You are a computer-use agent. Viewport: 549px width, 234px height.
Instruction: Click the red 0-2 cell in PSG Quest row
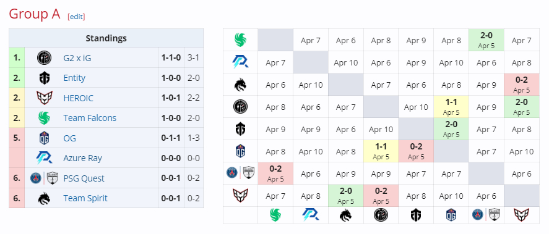pos(275,173)
